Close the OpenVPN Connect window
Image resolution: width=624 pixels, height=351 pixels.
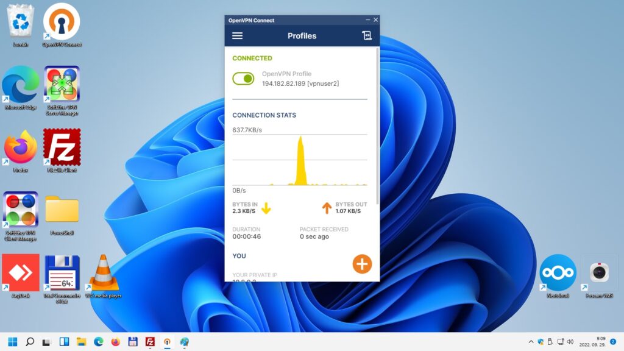click(375, 19)
